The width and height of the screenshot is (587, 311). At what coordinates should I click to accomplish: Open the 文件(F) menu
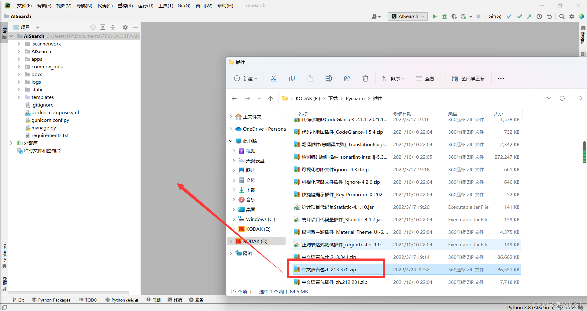pos(24,5)
